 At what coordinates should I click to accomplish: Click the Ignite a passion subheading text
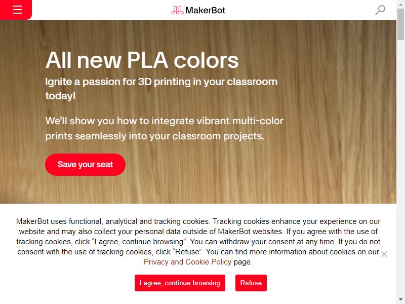pos(161,89)
